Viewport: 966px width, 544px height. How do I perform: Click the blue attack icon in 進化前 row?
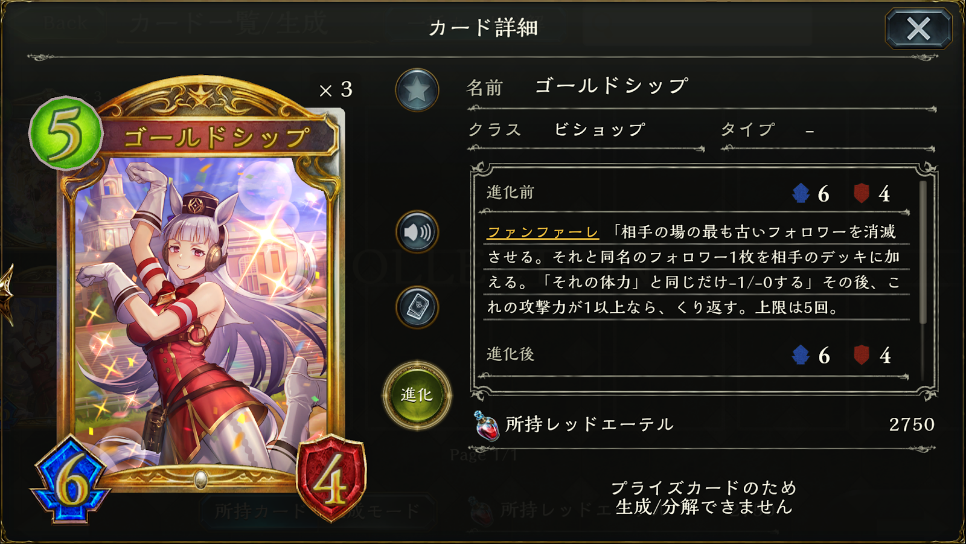point(801,193)
